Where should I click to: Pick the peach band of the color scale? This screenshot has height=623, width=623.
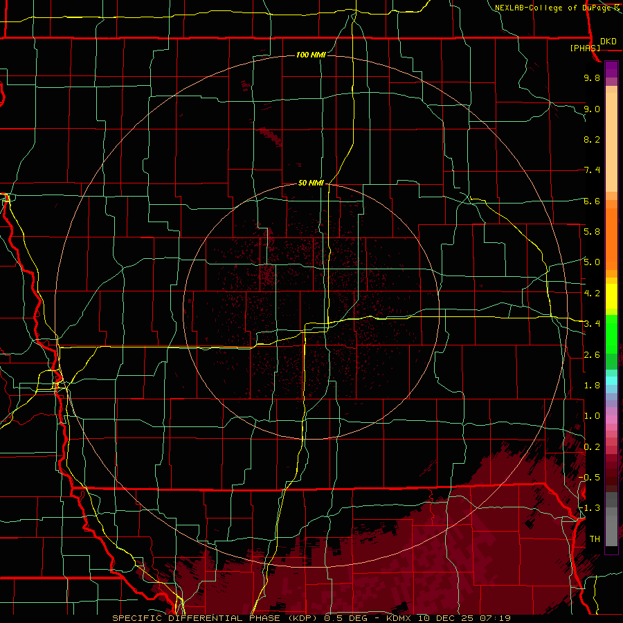(x=611, y=143)
